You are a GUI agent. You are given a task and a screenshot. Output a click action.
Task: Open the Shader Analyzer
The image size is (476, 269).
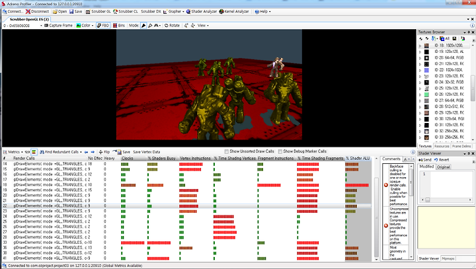[202, 11]
